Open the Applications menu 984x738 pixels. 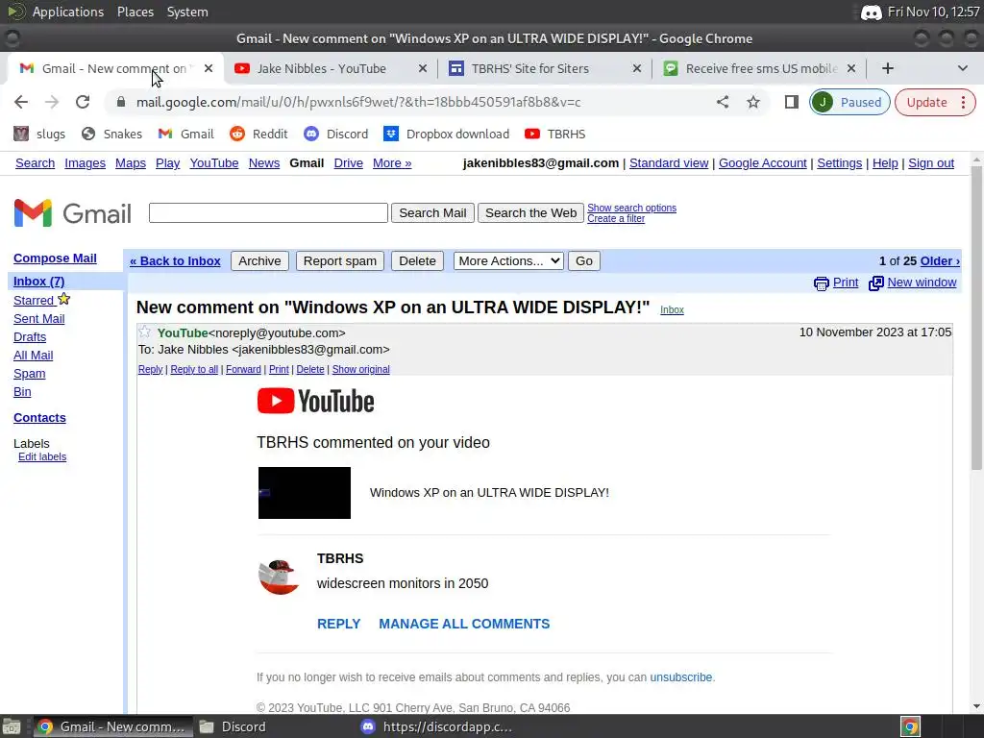click(68, 12)
